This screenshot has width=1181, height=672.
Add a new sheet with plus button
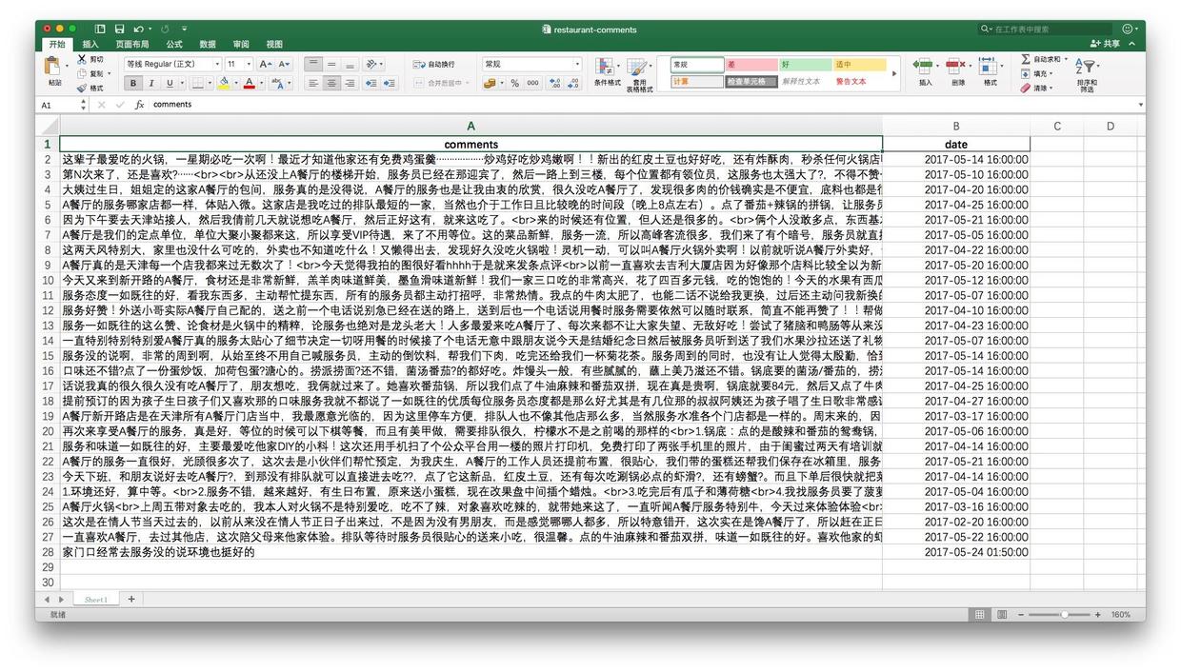click(131, 600)
